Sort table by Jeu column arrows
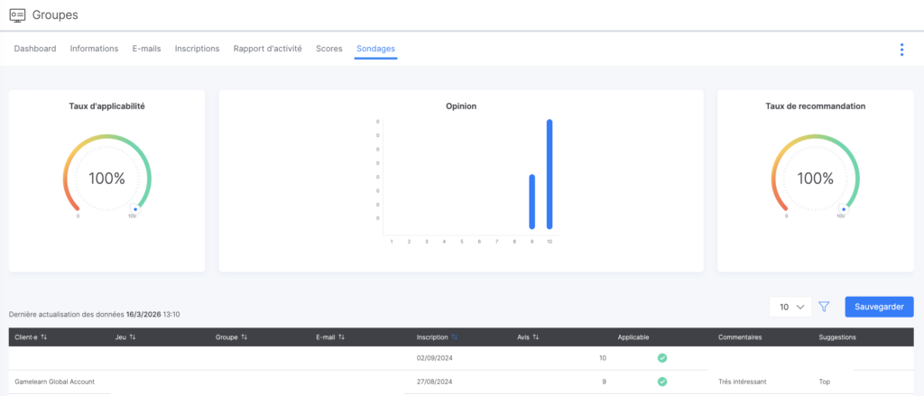924x396 pixels. (133, 337)
